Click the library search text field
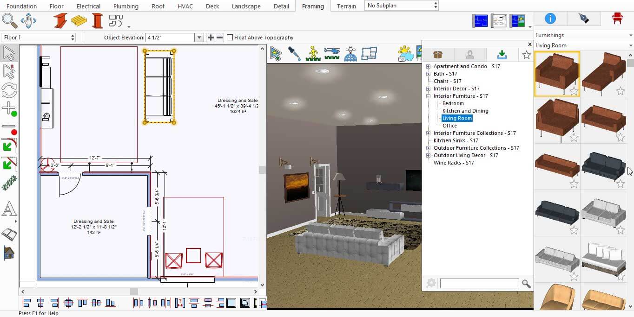Screen dimensions: 634x317 click(x=479, y=284)
